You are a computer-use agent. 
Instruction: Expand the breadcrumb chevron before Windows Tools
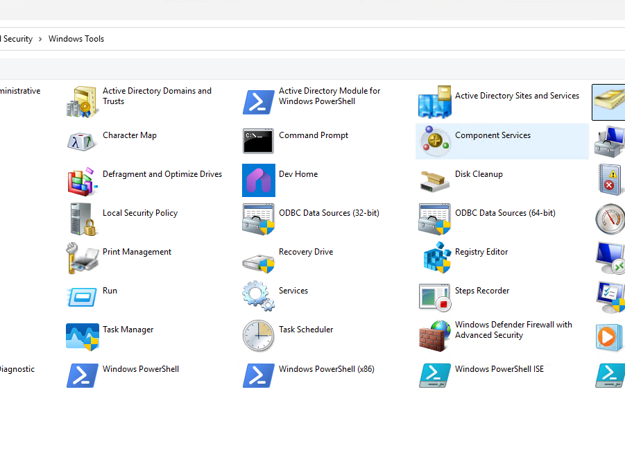tap(41, 39)
